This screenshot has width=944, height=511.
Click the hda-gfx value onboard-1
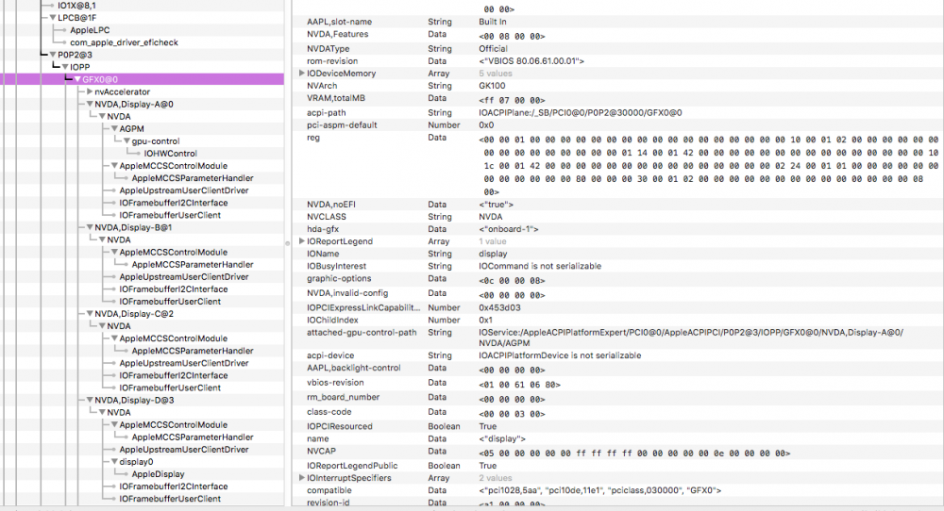(x=509, y=229)
